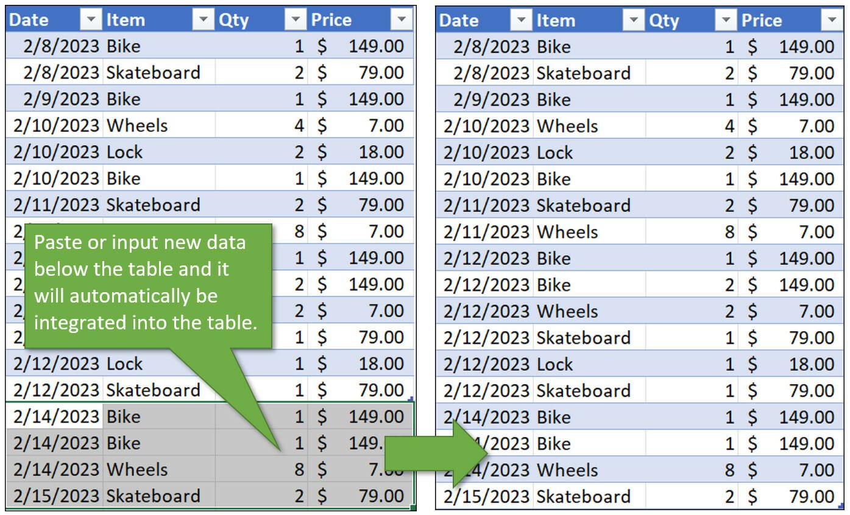Image resolution: width=850 pixels, height=515 pixels.
Task: Open the Qty filter on the right table
Action: click(x=726, y=20)
